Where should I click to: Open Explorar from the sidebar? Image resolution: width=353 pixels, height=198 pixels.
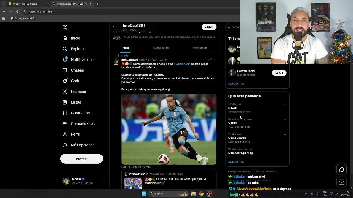[74, 49]
